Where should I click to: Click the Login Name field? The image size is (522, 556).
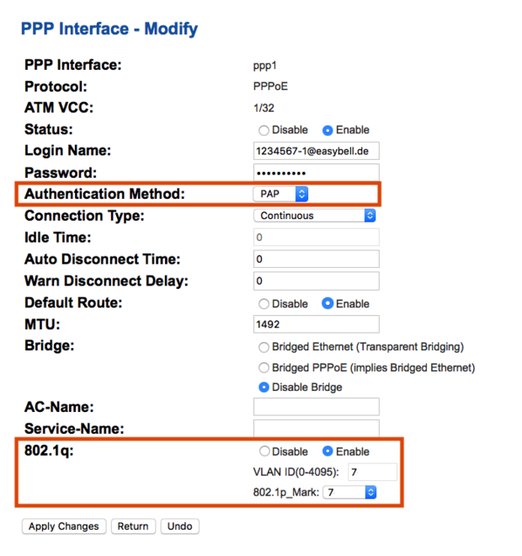pos(316,151)
